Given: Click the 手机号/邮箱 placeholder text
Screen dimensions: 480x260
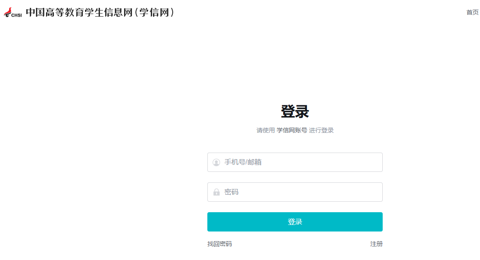Looking at the screenshot, I should click(x=243, y=162).
